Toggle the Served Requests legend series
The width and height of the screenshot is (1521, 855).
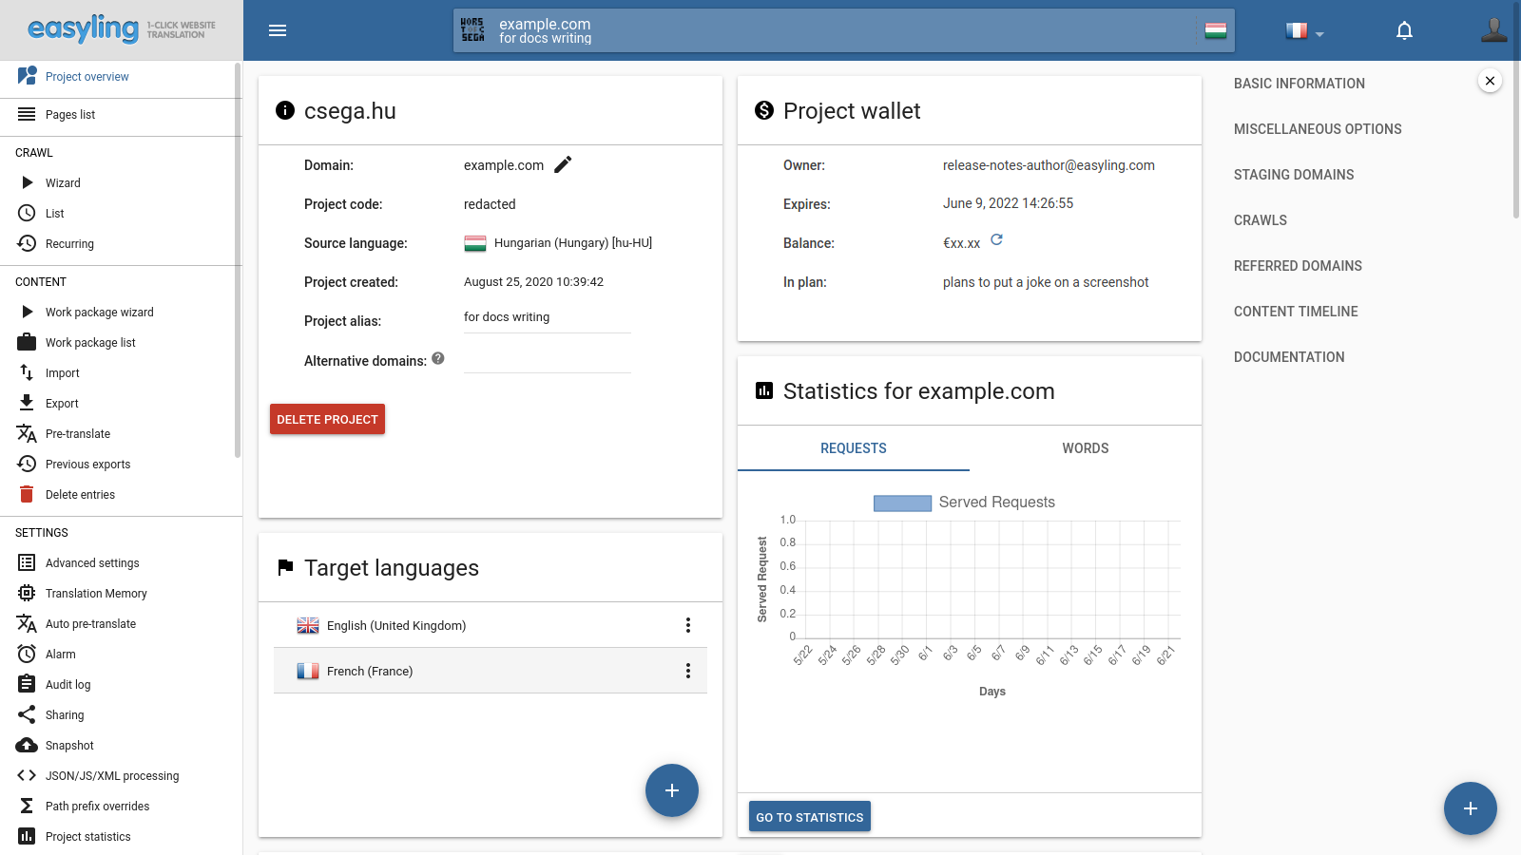[963, 503]
